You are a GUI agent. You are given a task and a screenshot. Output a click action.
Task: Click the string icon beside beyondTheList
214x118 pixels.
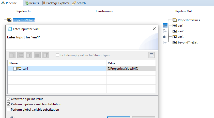175,42
